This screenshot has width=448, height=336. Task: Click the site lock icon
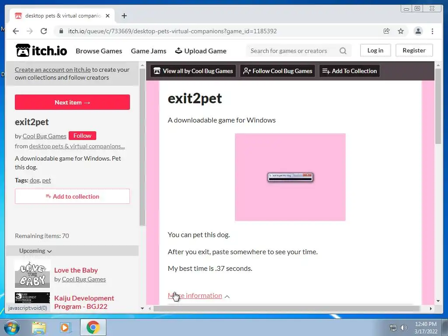(61, 31)
